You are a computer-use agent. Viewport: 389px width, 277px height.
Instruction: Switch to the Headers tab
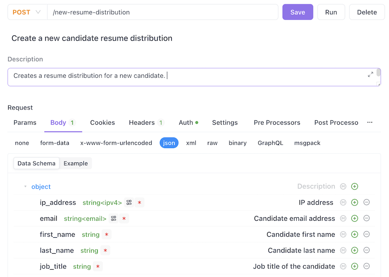point(142,122)
